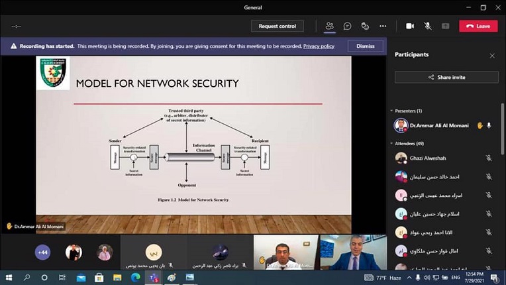Unmute the microphone

(428, 26)
